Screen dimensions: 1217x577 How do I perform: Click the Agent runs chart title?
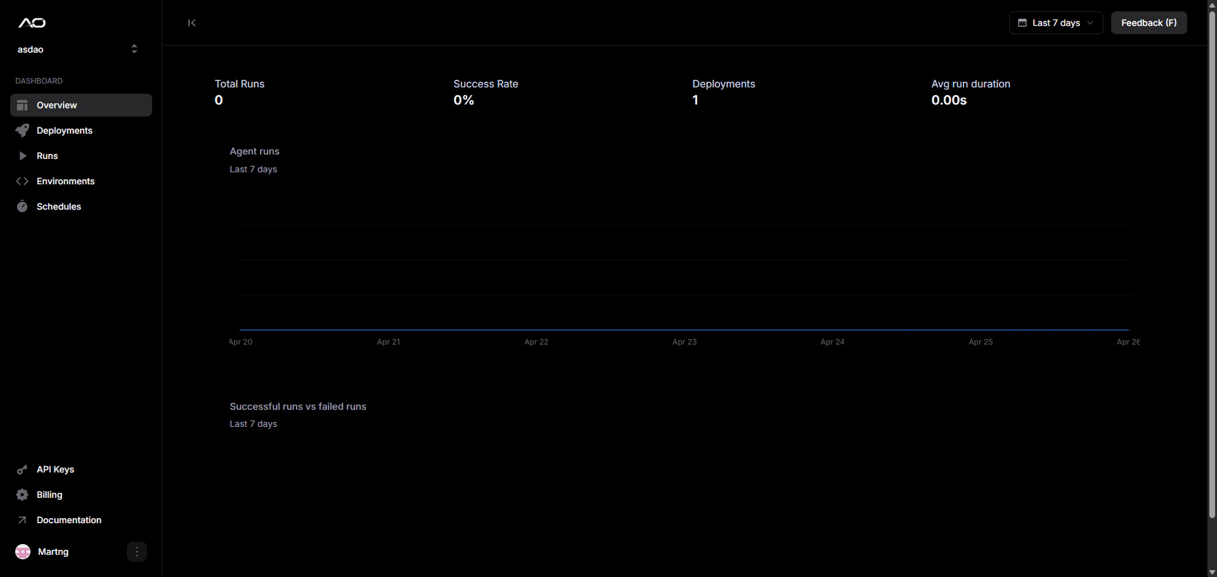tap(254, 151)
